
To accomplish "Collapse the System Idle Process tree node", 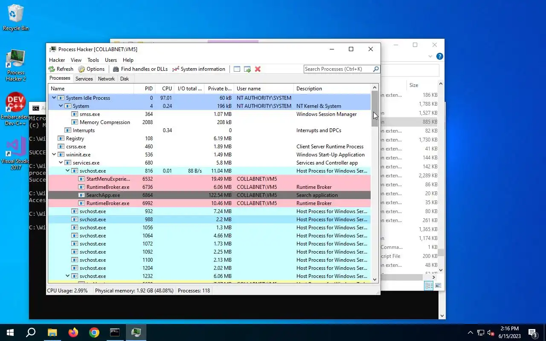I will point(54,98).
